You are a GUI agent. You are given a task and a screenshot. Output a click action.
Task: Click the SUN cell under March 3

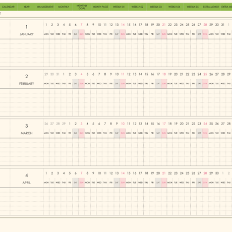point(82,133)
